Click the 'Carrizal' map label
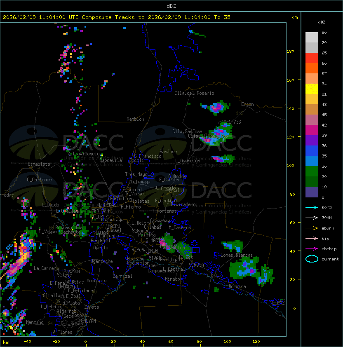The height and width of the screenshot is (347, 343). (x=122, y=276)
